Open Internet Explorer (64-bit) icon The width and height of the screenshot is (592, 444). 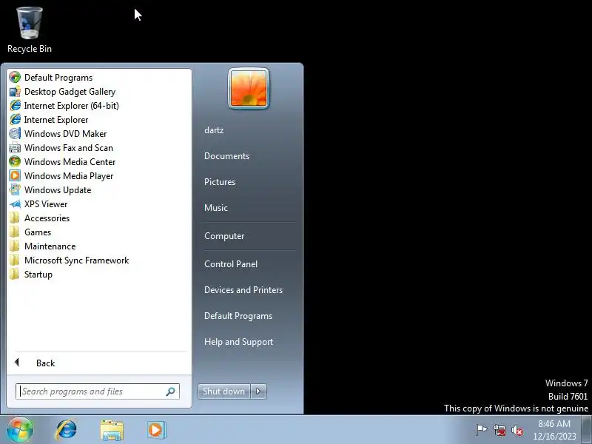point(15,105)
